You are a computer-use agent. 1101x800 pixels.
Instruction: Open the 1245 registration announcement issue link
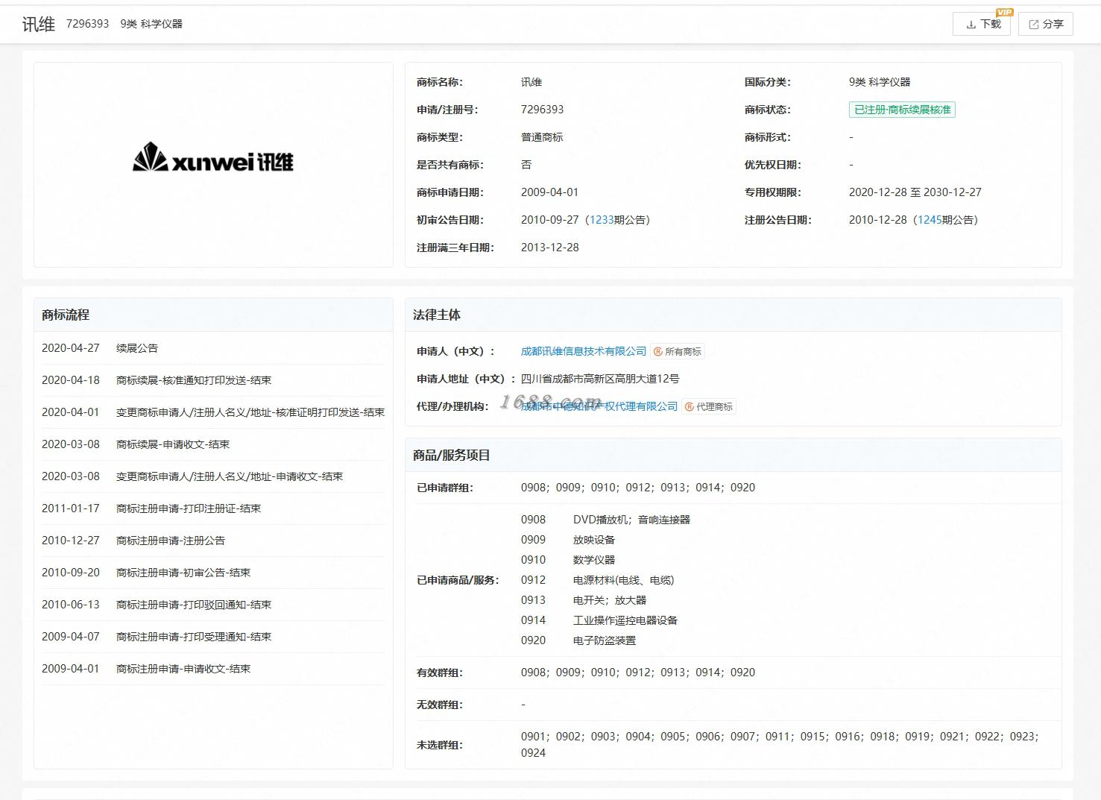(930, 220)
